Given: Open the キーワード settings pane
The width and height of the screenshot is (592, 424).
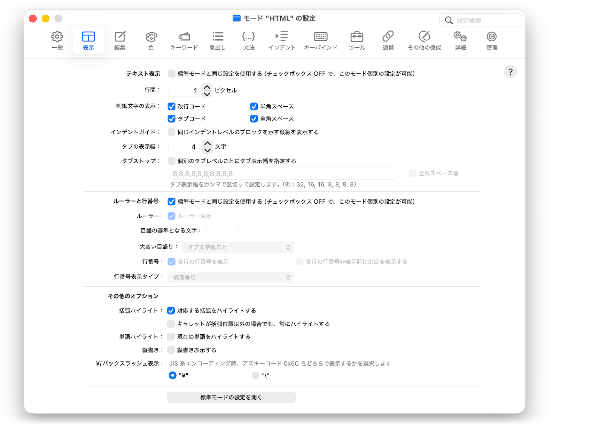Looking at the screenshot, I should (x=184, y=40).
